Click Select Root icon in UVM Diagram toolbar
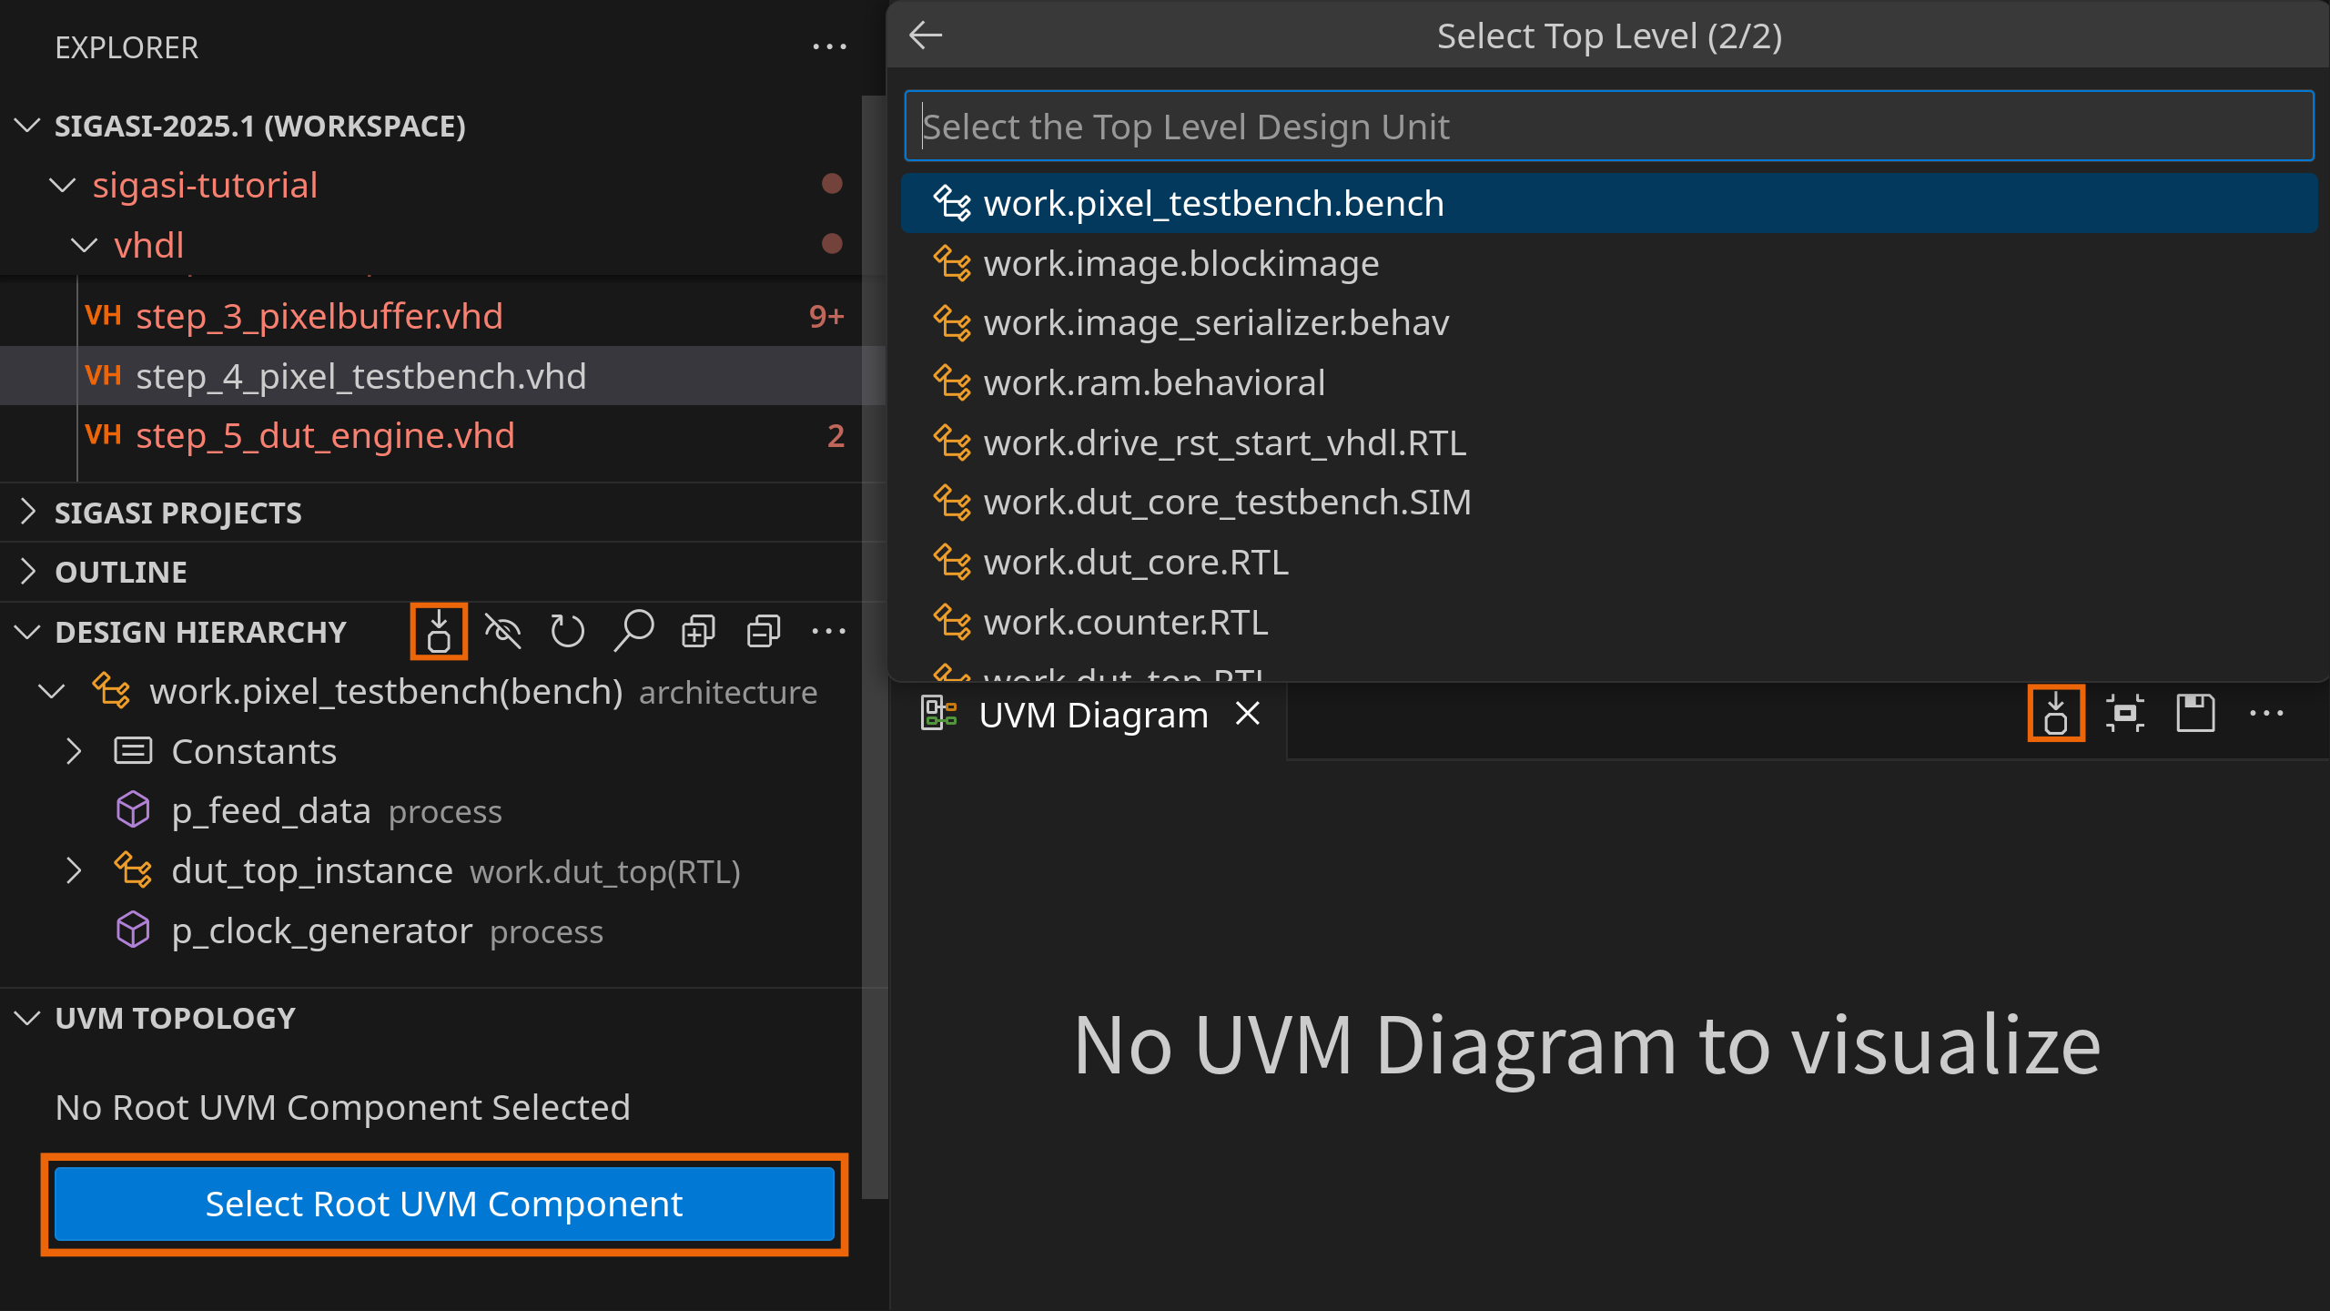2330x1311 pixels. coord(2056,713)
